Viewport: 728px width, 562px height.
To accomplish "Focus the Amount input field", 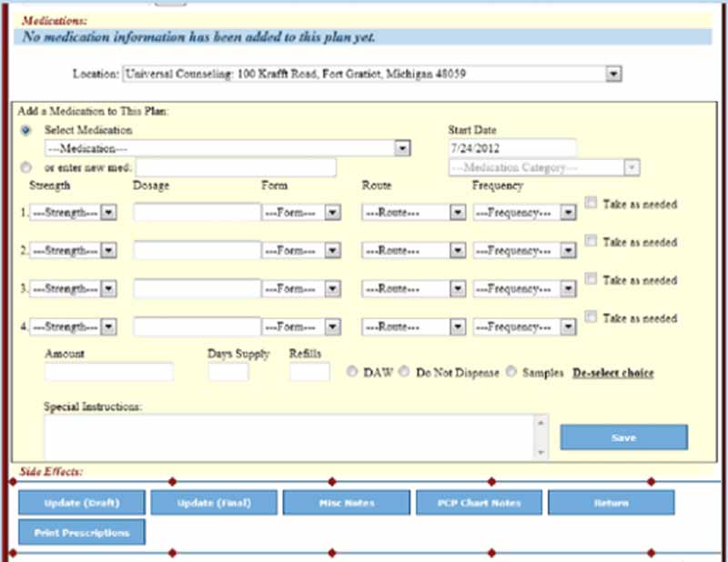I will (109, 372).
